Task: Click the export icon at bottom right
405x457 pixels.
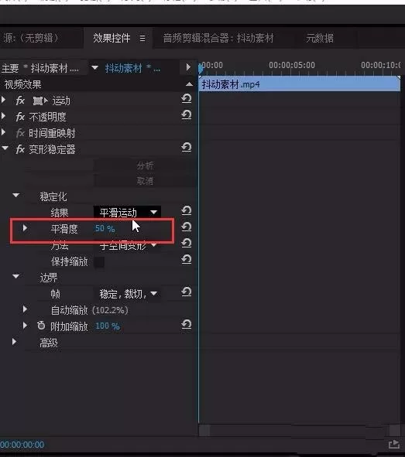Action: (394, 445)
